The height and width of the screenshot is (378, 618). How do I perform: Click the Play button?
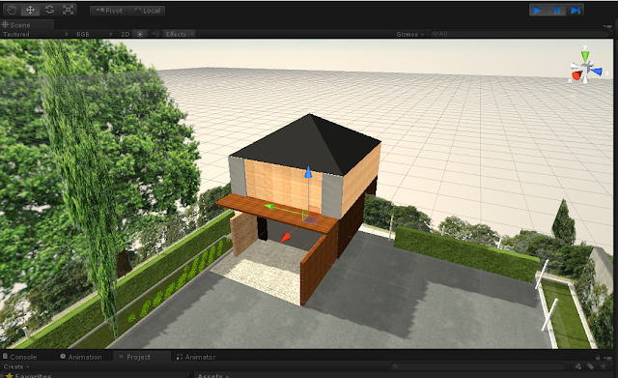538,11
